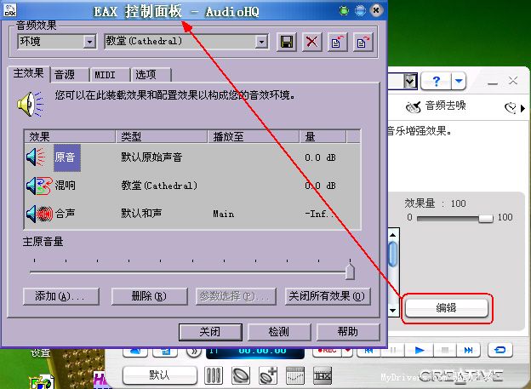531x389 pixels.
Task: Click the 关闭所有效果(O) button
Action: click(x=328, y=296)
